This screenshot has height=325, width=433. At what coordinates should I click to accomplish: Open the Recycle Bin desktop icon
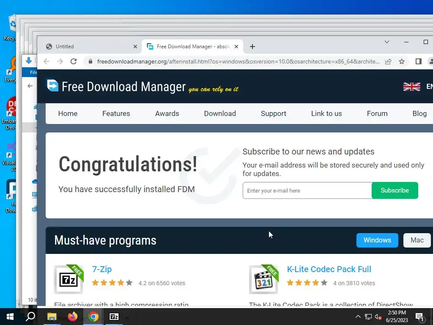tap(10, 28)
